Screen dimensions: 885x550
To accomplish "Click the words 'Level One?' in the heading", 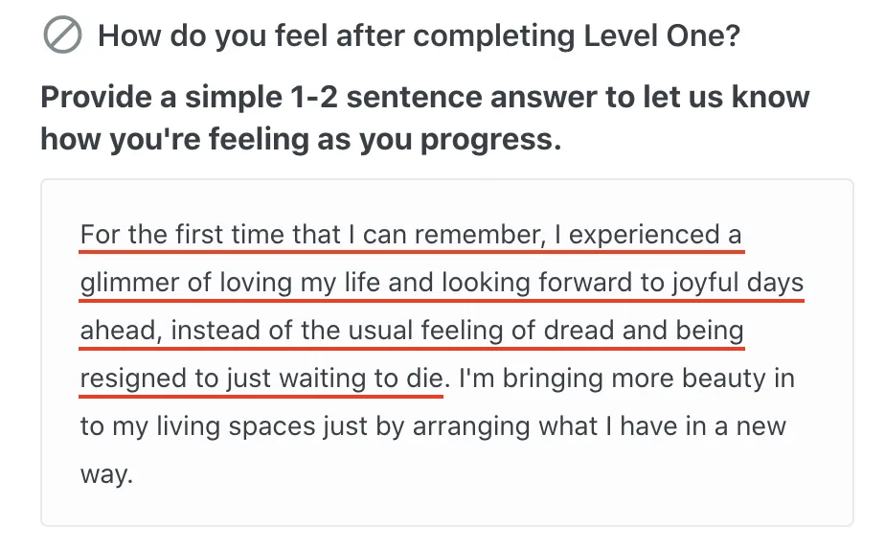I will (x=662, y=35).
